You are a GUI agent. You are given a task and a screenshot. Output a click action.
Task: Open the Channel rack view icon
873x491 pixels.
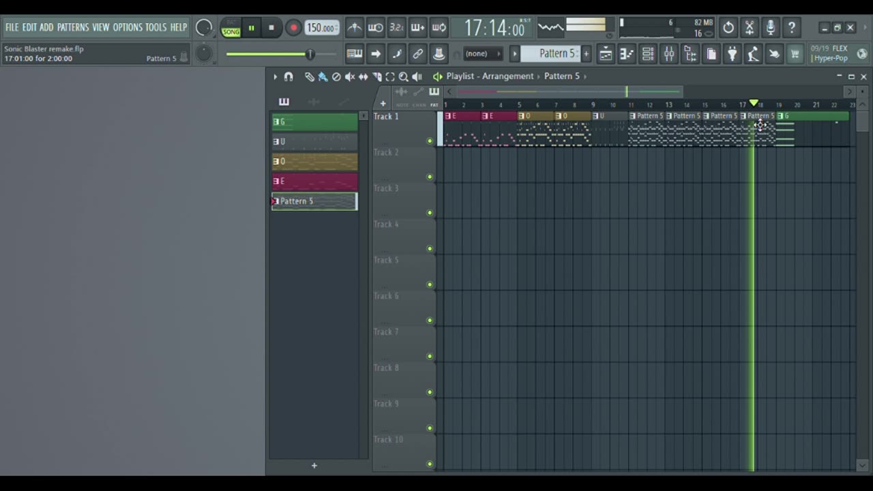[648, 54]
